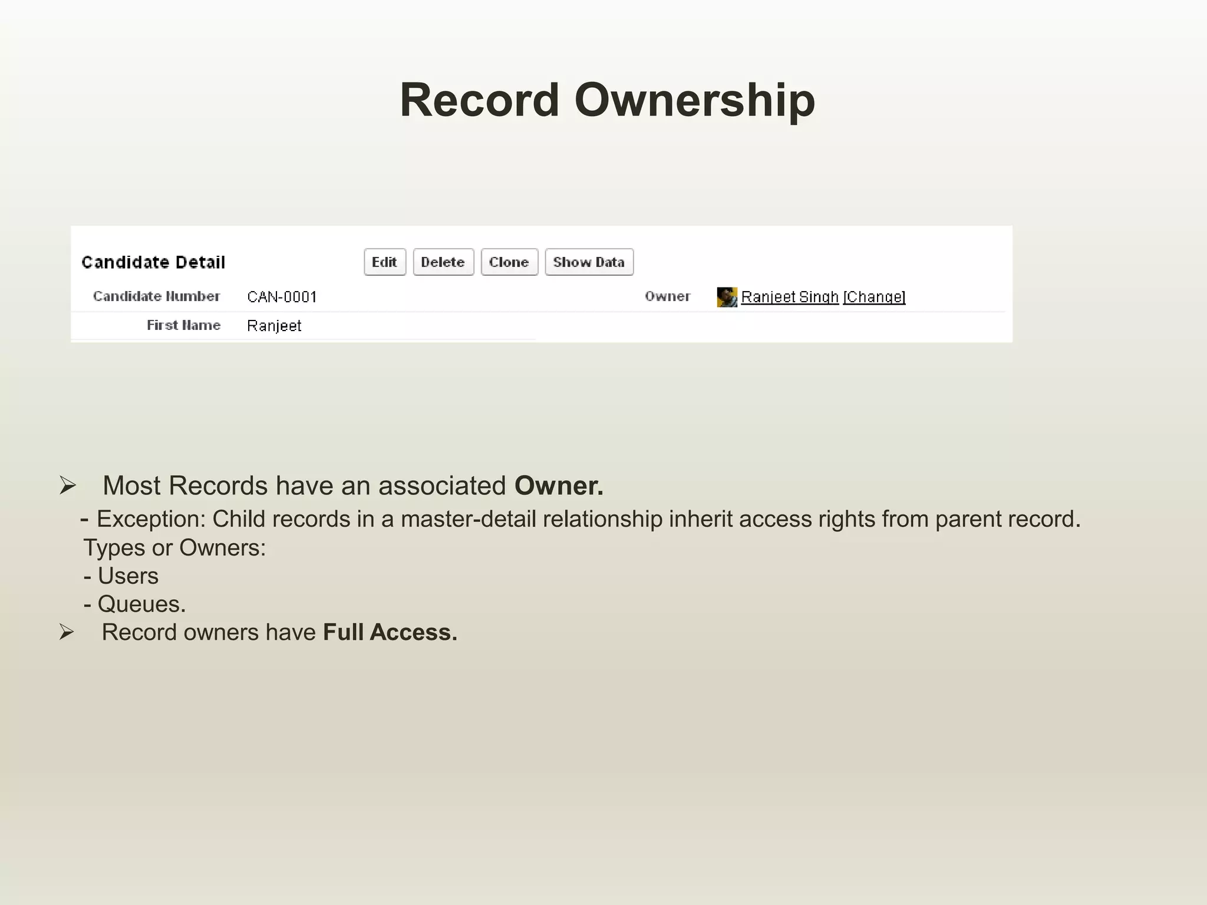Click the Candidate Number field label

point(156,296)
